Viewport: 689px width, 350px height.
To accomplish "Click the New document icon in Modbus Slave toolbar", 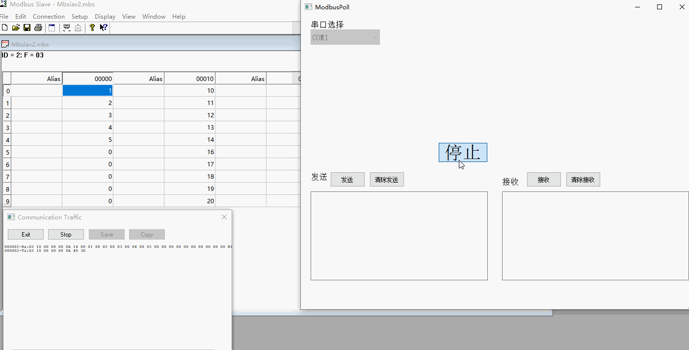I will click(4, 28).
